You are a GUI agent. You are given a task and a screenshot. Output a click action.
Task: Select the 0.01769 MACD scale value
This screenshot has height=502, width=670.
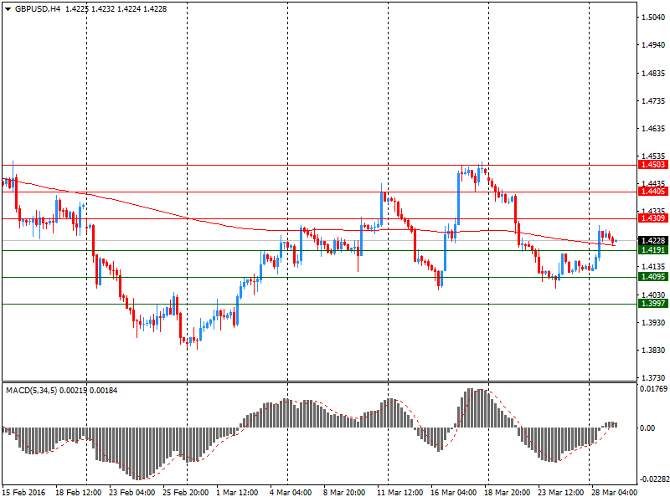pyautogui.click(x=653, y=389)
